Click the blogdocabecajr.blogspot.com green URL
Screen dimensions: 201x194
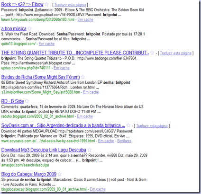[x=44, y=189]
